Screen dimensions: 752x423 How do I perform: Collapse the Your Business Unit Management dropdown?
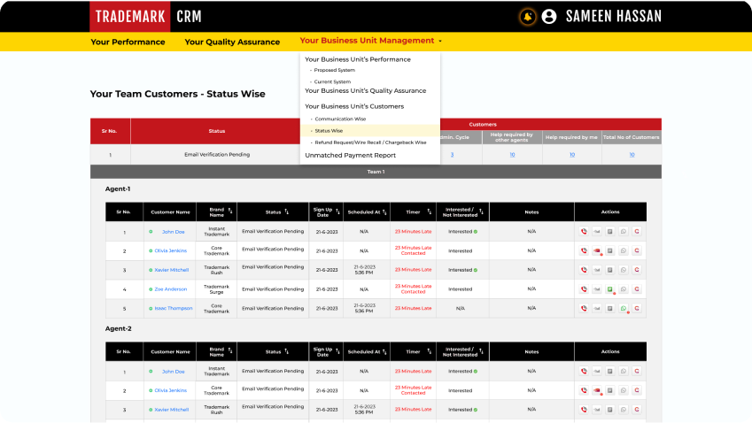(370, 41)
